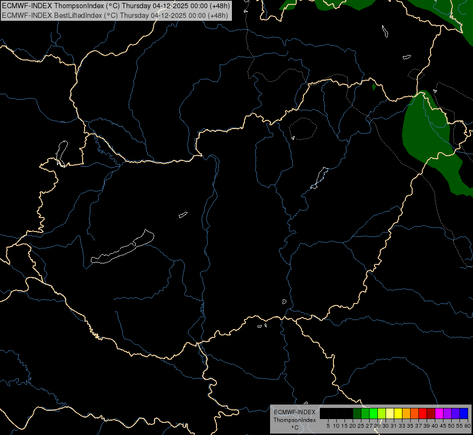
Task: Select the violet legend swatch for 50-55
Action: [456, 413]
